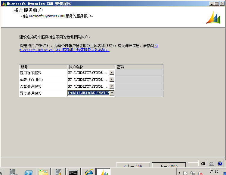Click the highlighted NETWORK SERVICE account text

(x=88, y=93)
